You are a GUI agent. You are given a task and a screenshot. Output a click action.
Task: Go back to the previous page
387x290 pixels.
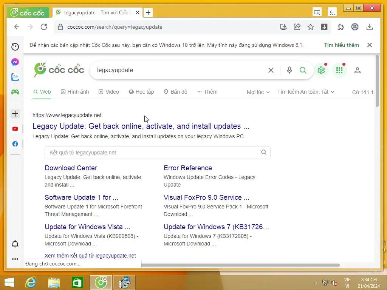point(17,27)
